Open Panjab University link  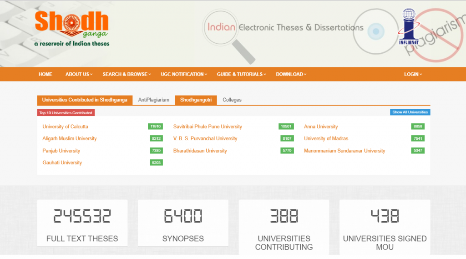[61, 151]
